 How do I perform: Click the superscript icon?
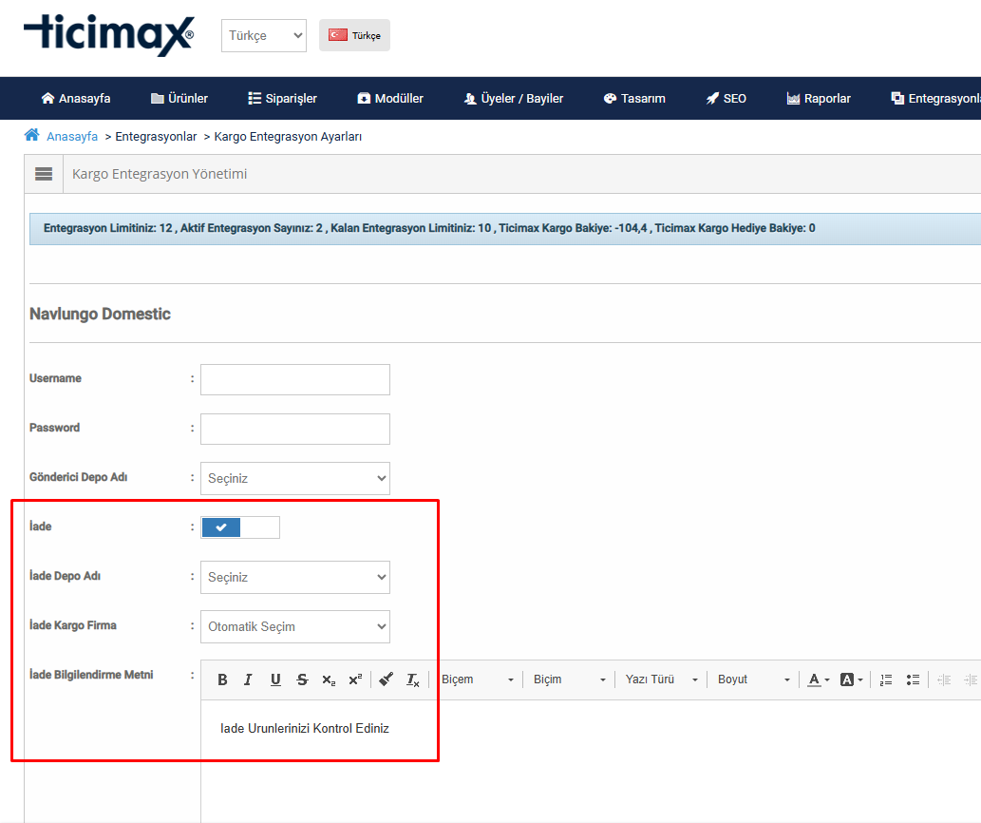(x=355, y=679)
